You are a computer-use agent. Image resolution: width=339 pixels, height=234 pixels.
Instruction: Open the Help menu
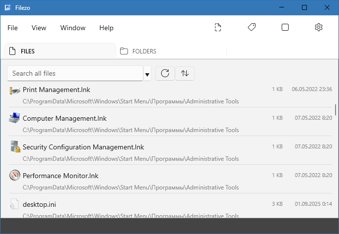pyautogui.click(x=106, y=28)
